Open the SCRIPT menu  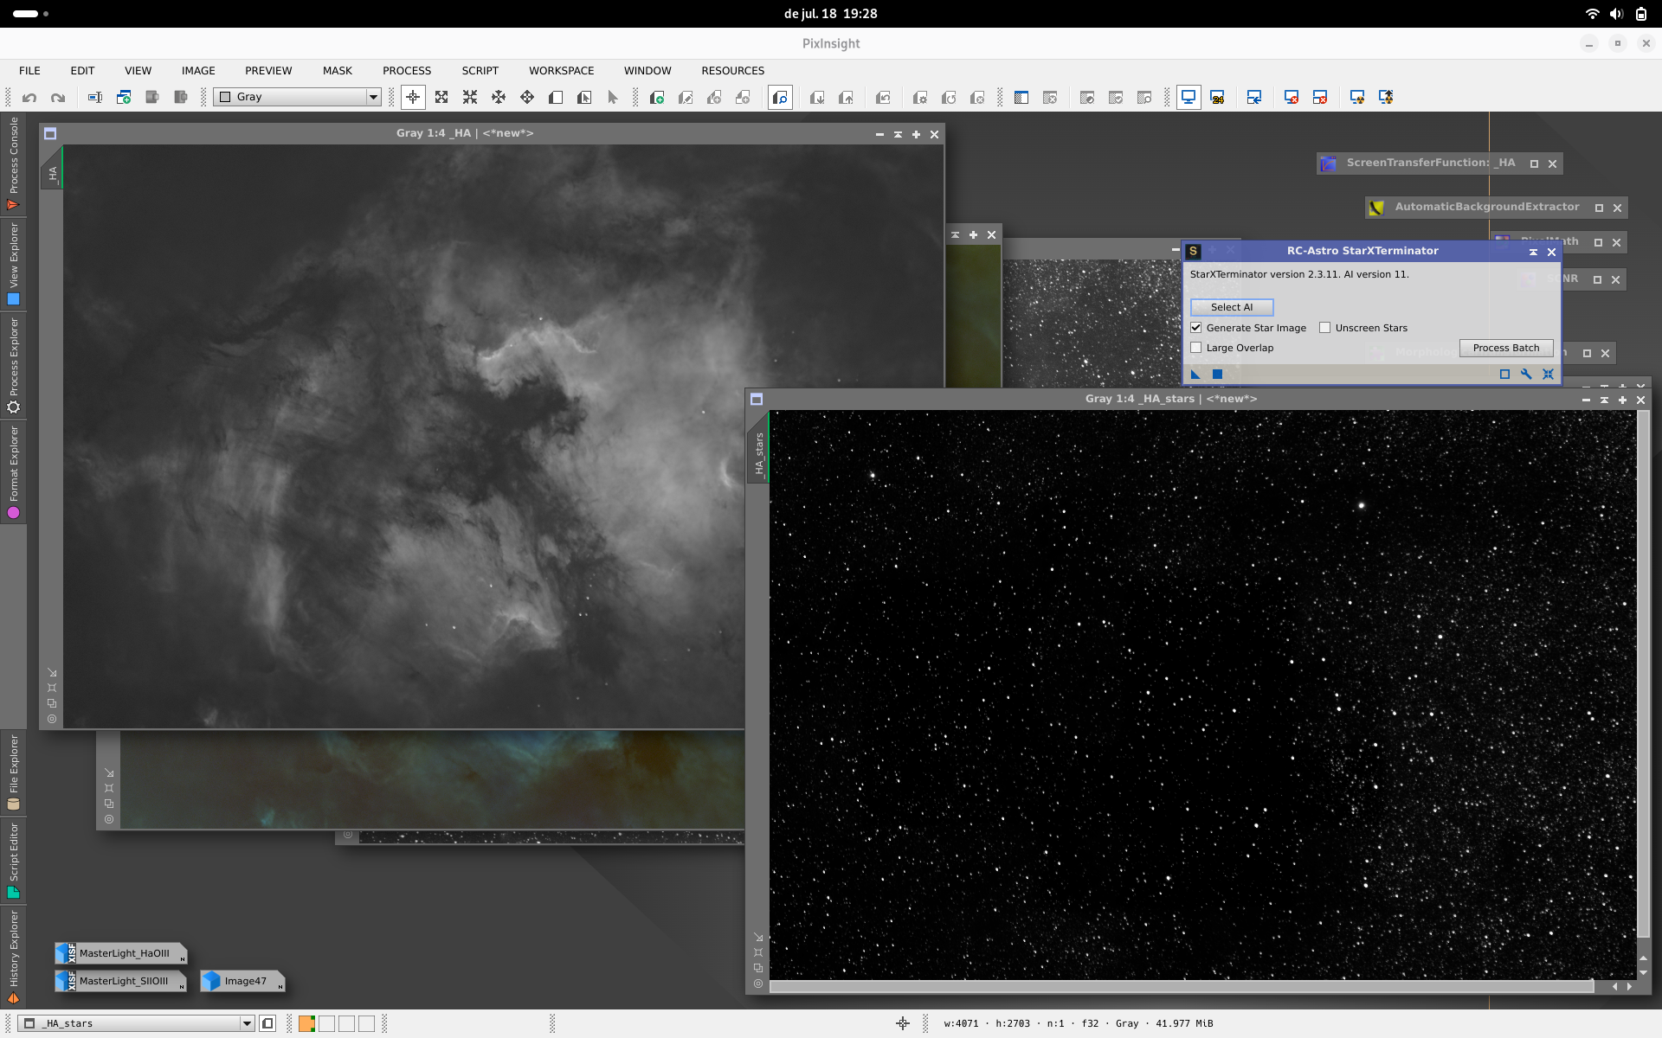tap(480, 71)
